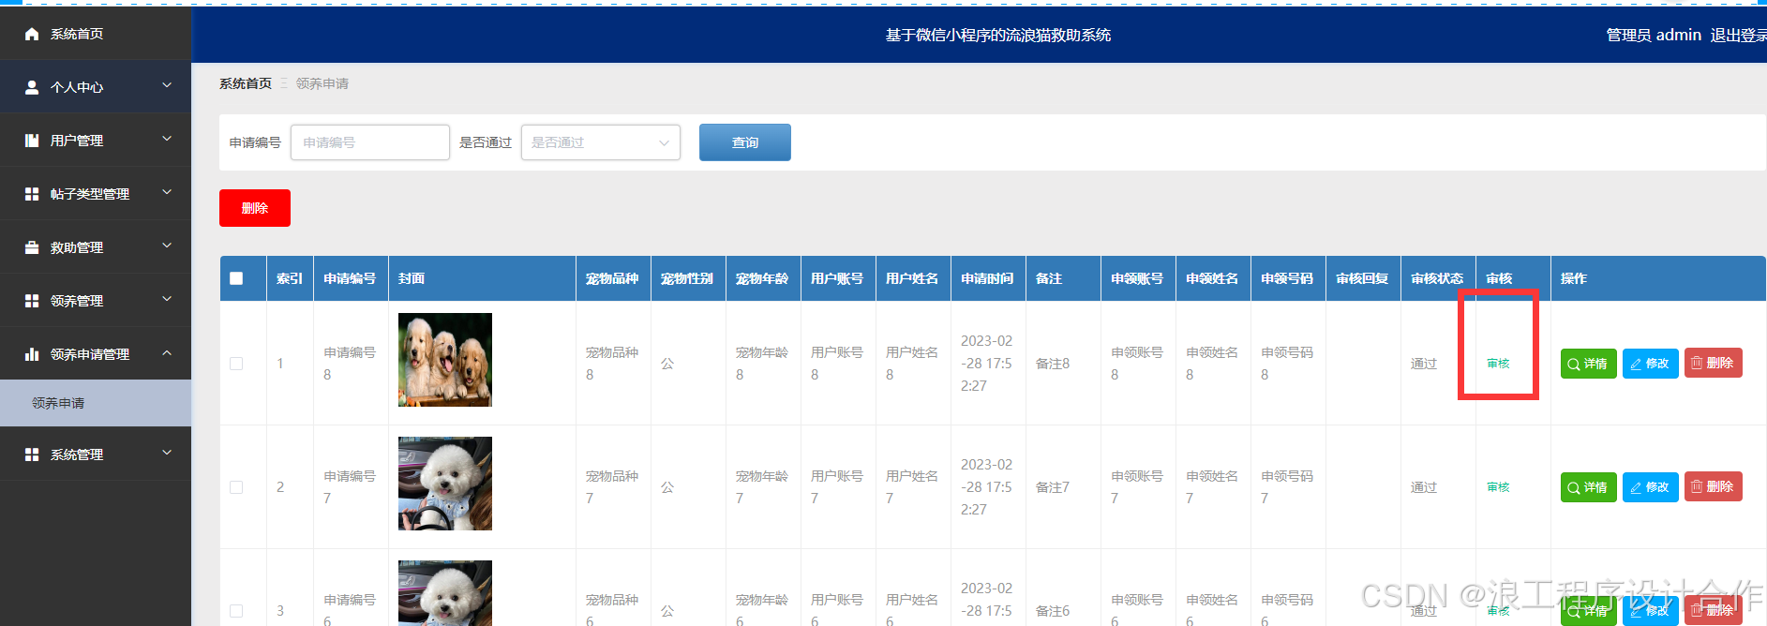Click the blue 查询 search button
Viewport: 1767px width, 626px height.
click(x=745, y=142)
